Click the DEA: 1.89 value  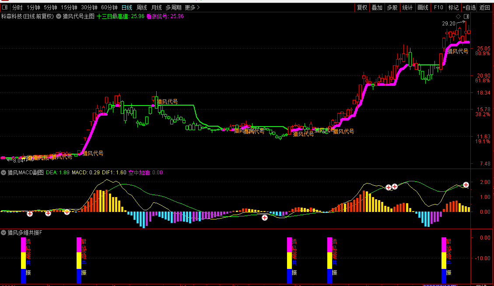tap(58, 173)
